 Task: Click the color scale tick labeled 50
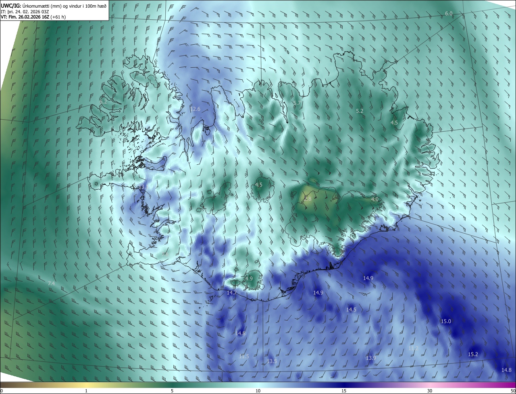(513, 391)
